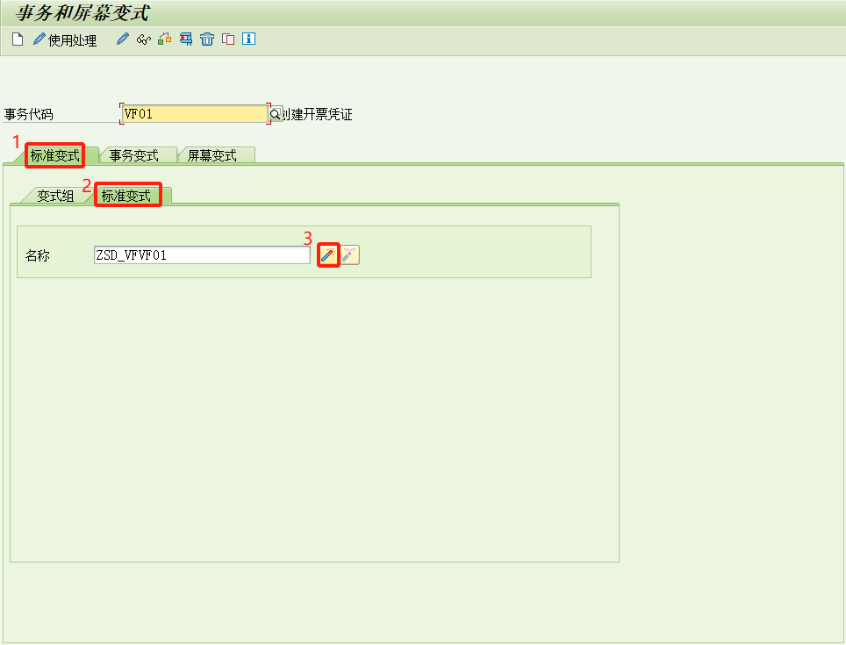Click the 创建开票凭证 description text
This screenshot has width=846, height=645.
click(318, 114)
